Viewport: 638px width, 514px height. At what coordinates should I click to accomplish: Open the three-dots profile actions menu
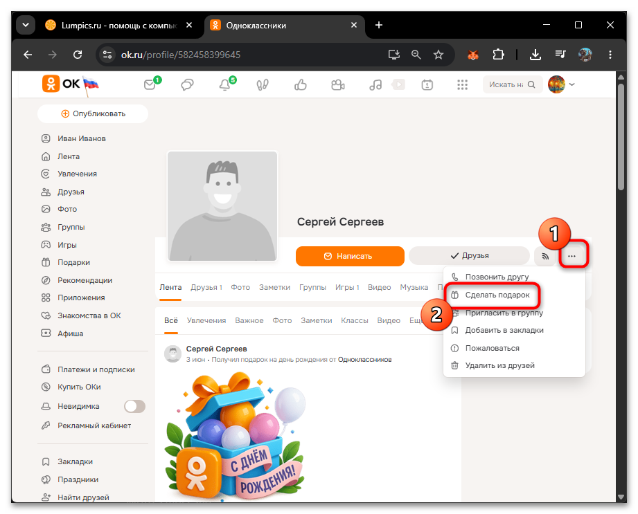pyautogui.click(x=571, y=256)
